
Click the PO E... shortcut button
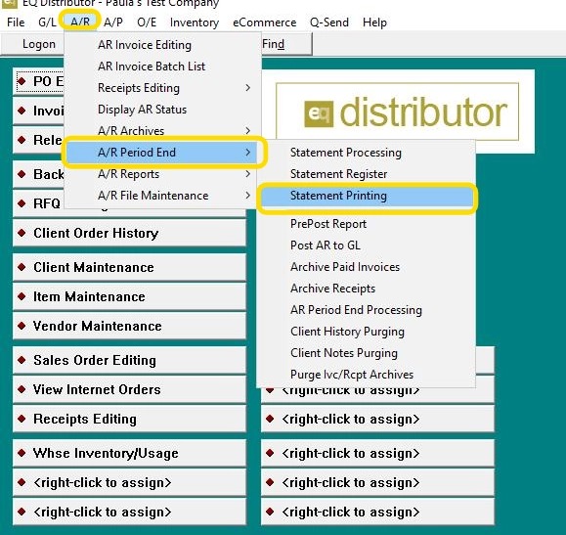point(39,81)
